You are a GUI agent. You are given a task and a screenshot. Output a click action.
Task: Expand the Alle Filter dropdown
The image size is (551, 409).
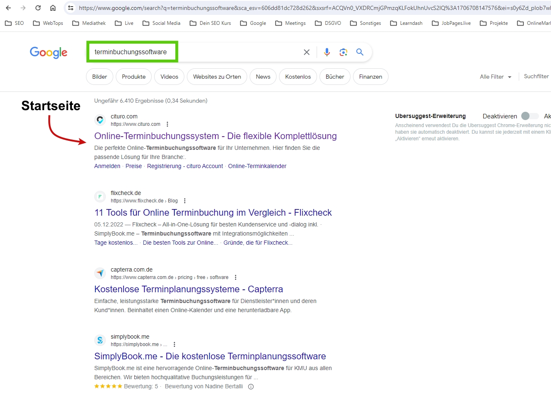[x=496, y=77]
